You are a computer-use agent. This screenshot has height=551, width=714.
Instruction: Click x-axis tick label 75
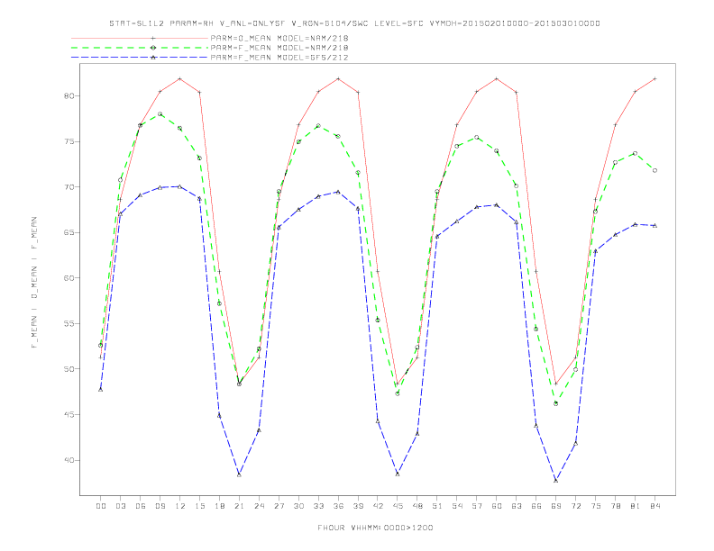596,506
